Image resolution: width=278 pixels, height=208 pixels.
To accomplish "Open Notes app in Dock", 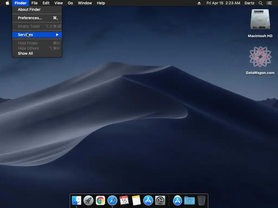I will [136, 200].
